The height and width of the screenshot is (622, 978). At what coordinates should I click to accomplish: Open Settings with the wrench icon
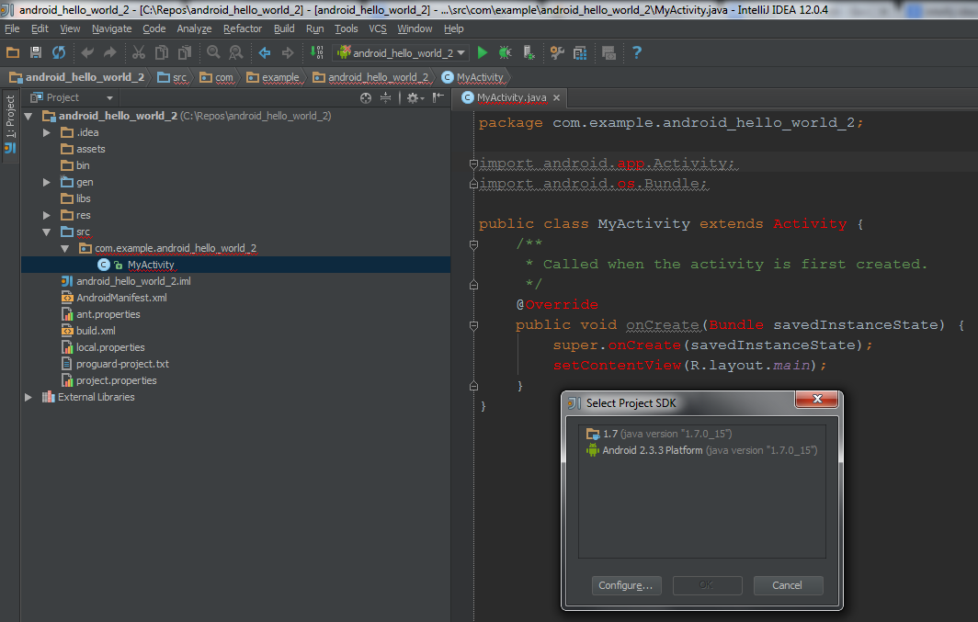click(x=557, y=53)
